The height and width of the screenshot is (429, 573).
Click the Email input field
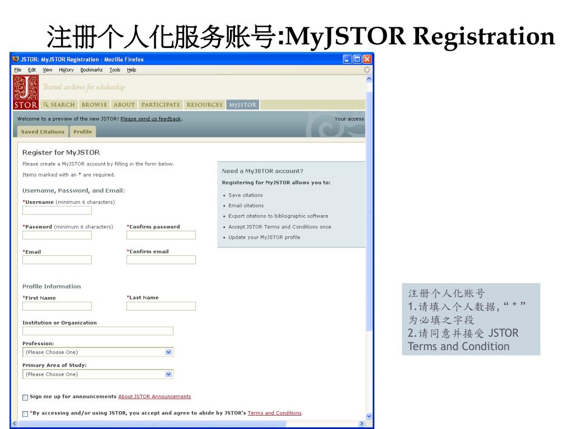[57, 260]
